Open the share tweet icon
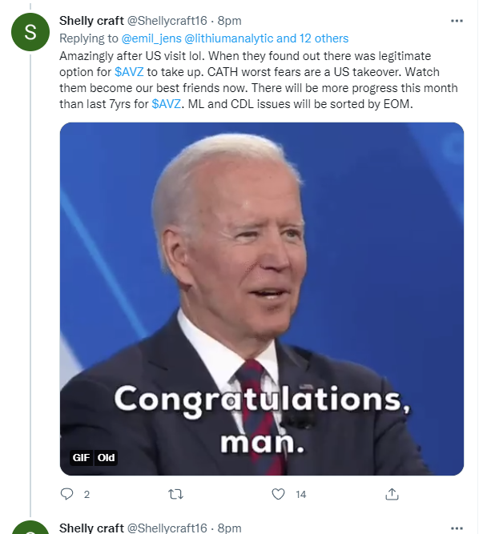 point(392,494)
